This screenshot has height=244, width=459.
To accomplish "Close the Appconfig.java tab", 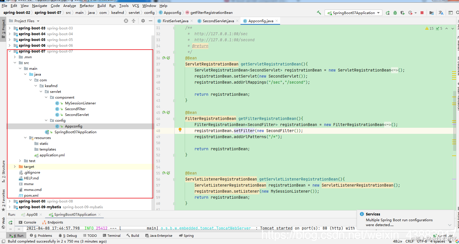I will [277, 21].
